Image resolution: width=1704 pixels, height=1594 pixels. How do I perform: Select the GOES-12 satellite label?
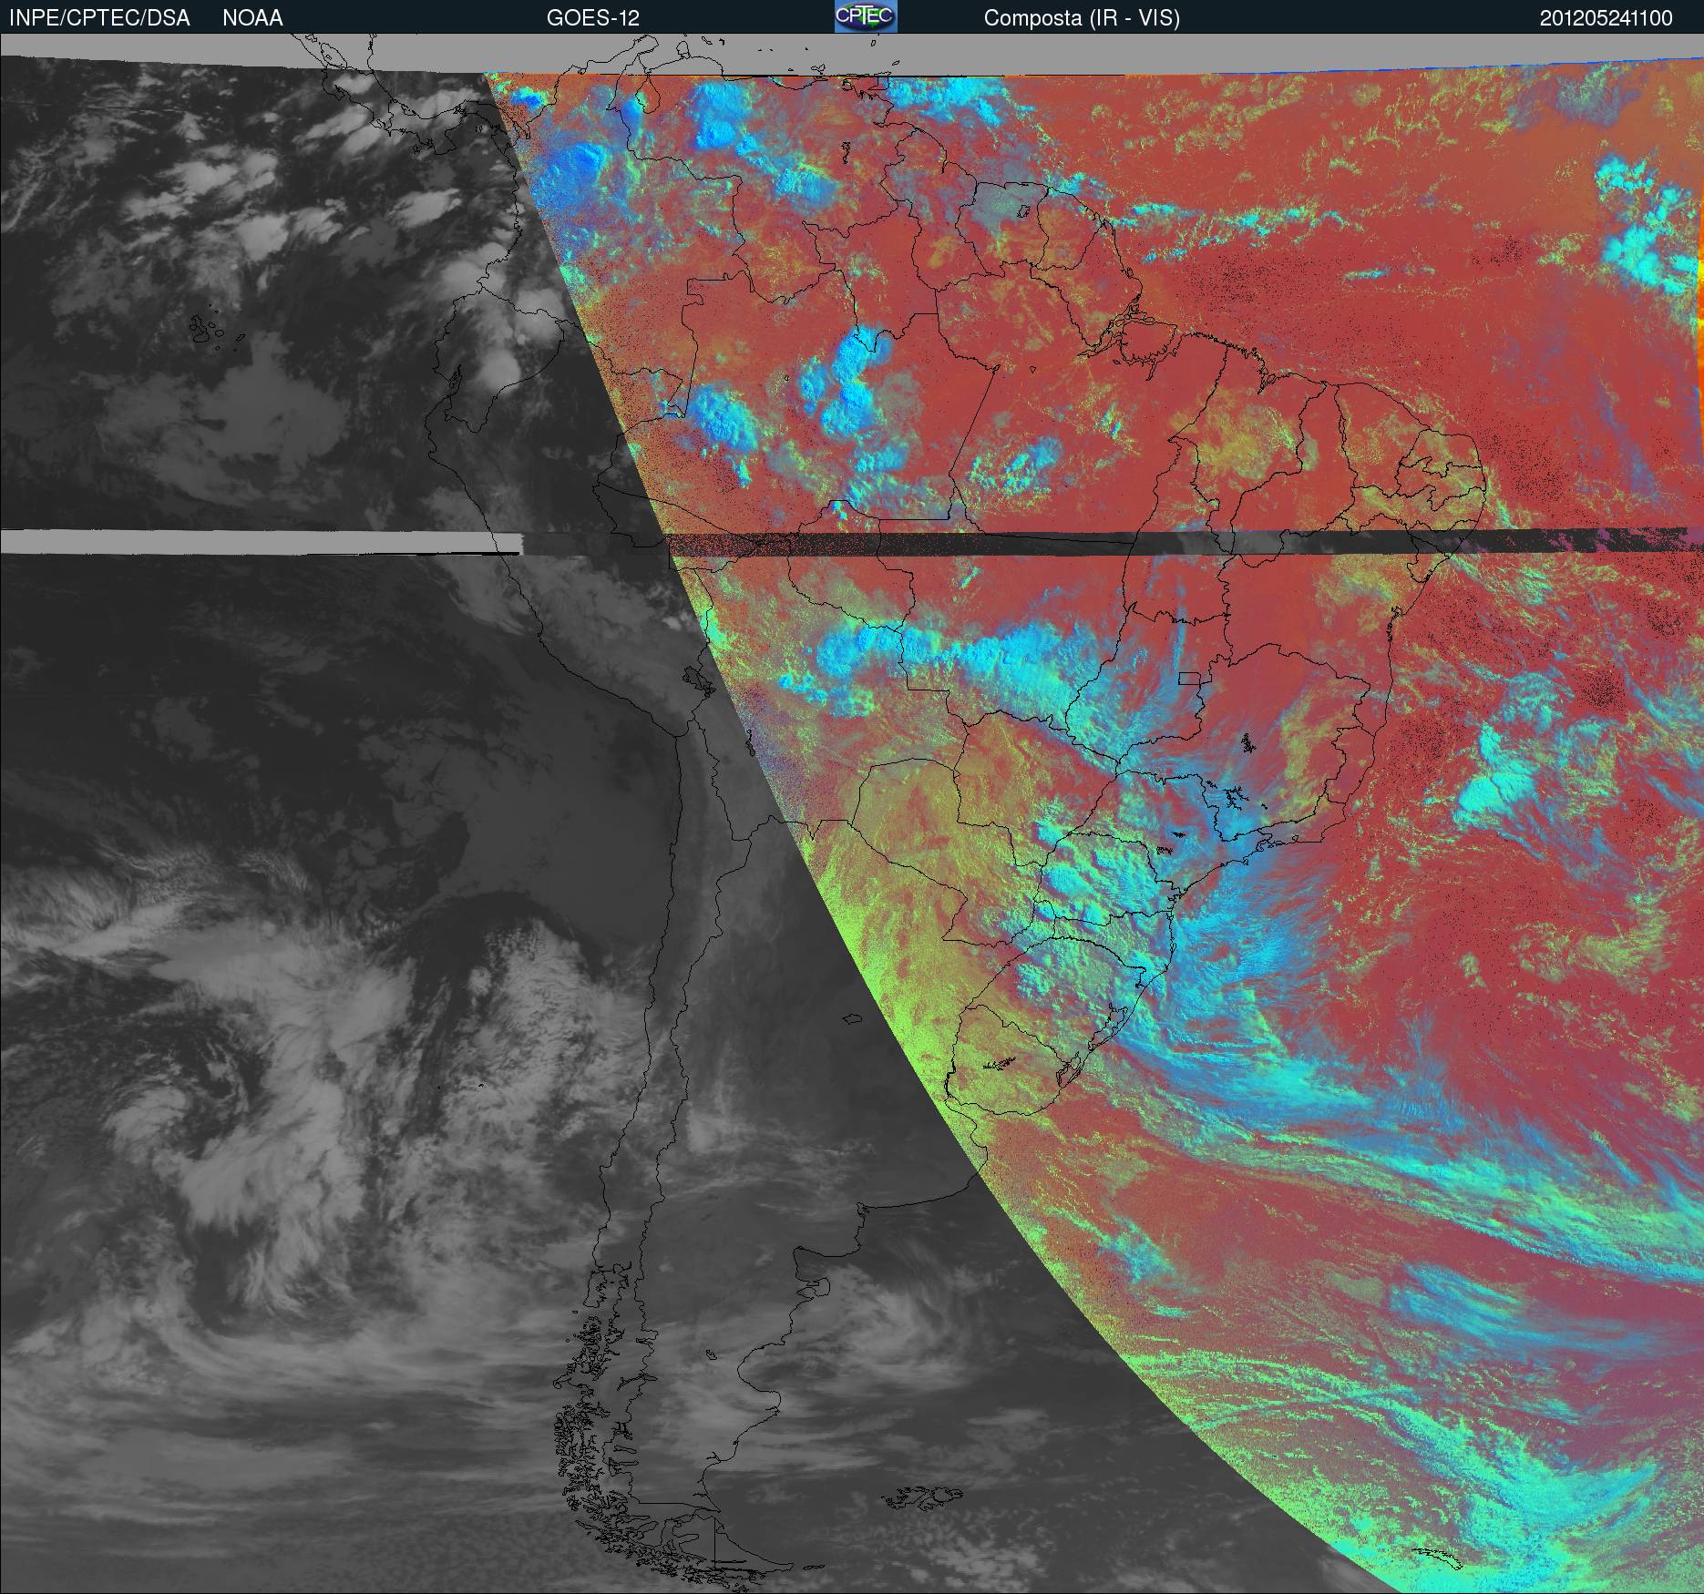coord(592,18)
